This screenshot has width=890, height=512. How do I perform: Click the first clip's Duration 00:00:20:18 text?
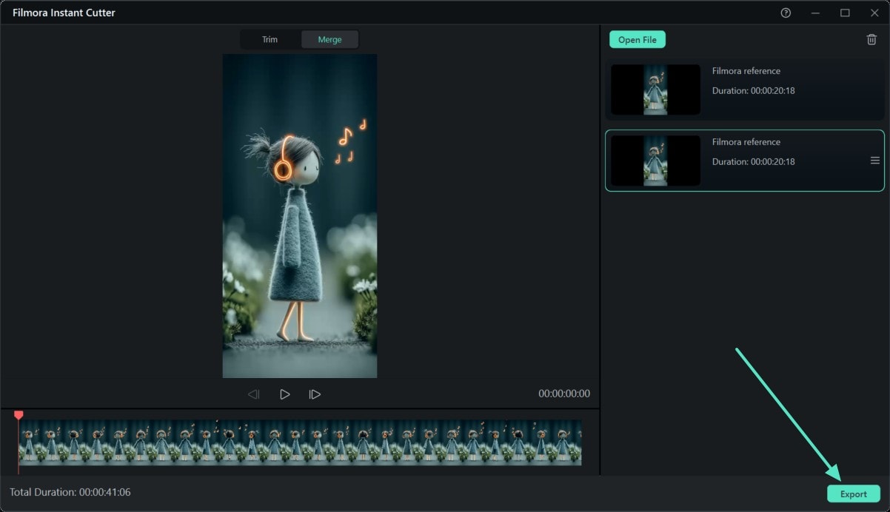[754, 91]
